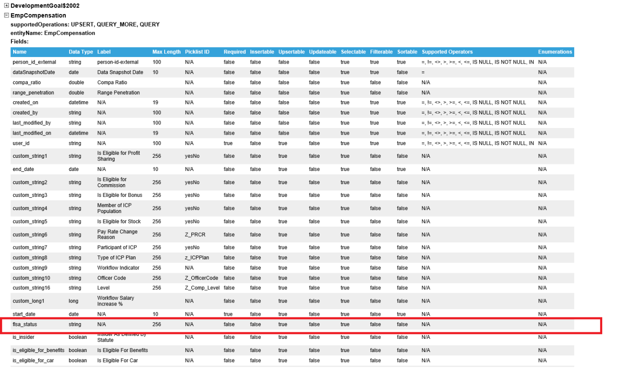Click the Workflow Salary Increase % label

coord(116,301)
